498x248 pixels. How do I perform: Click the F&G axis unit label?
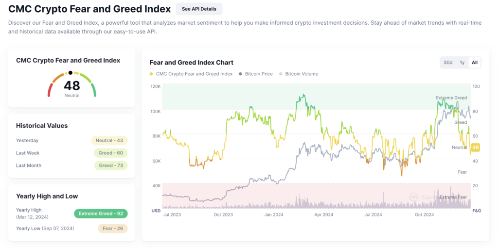[x=477, y=211]
